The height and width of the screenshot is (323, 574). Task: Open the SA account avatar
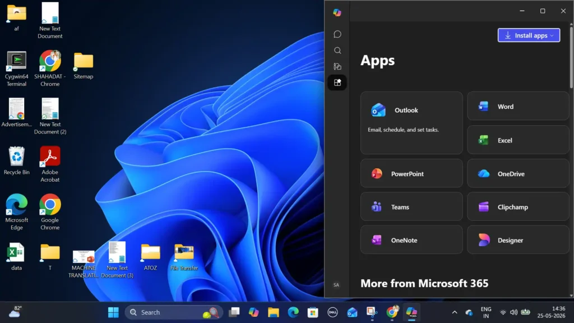(336, 285)
